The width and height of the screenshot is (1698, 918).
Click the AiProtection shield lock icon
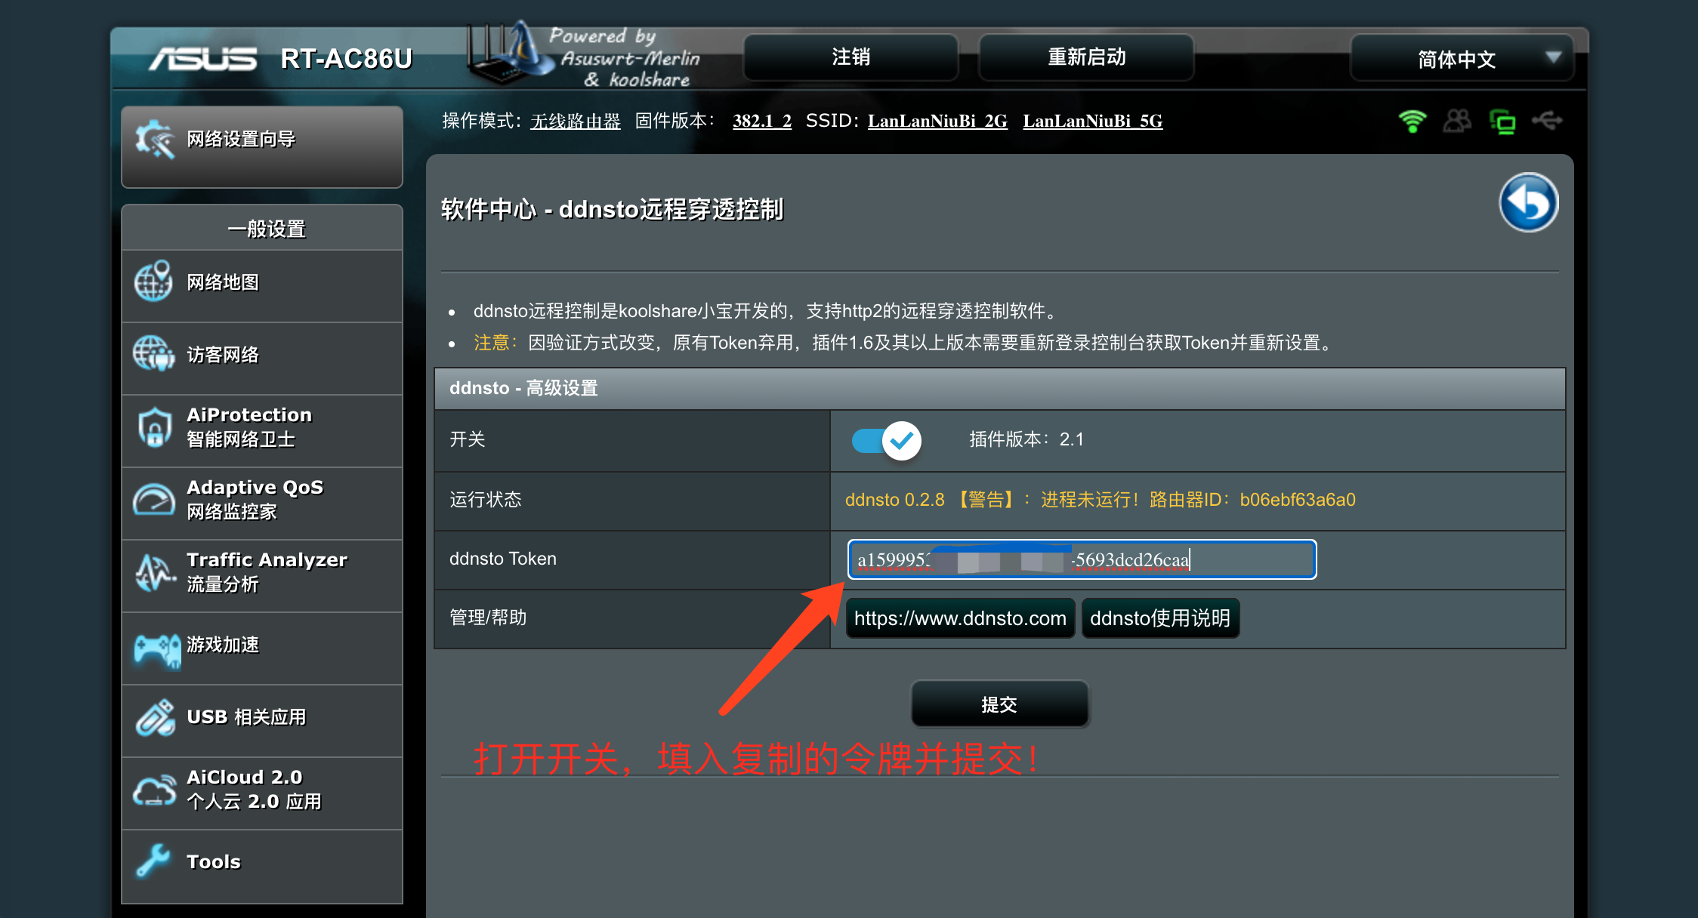coord(155,427)
